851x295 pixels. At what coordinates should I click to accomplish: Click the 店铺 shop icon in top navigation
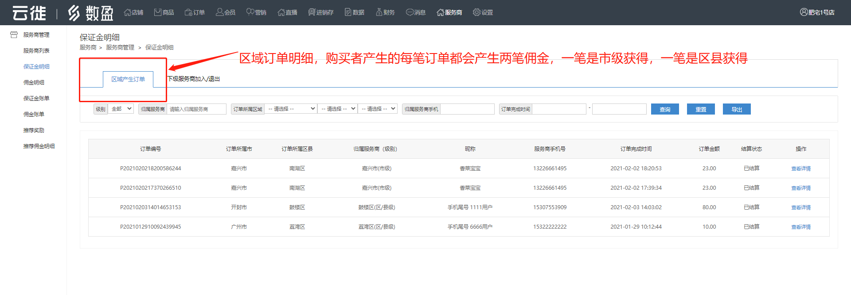127,12
